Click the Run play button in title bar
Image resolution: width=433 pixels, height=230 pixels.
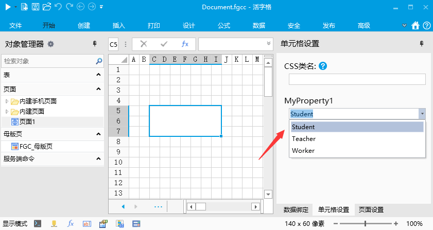[8, 7]
